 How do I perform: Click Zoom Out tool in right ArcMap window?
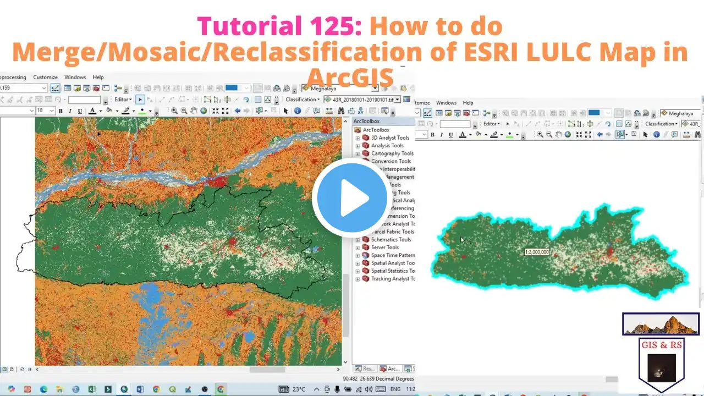click(549, 135)
